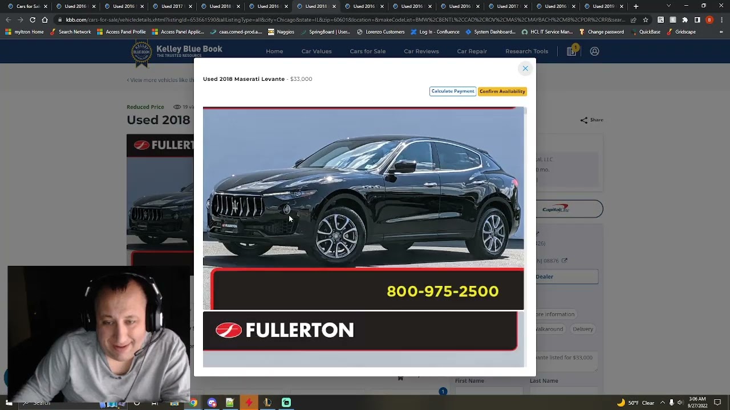
Task: Open the taskbar volume speaker icon
Action: point(680,403)
